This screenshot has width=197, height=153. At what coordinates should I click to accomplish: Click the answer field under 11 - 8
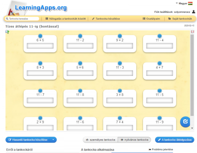point(80,100)
